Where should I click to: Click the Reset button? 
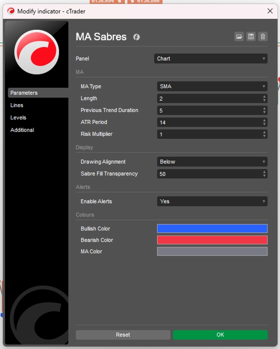pyautogui.click(x=123, y=335)
